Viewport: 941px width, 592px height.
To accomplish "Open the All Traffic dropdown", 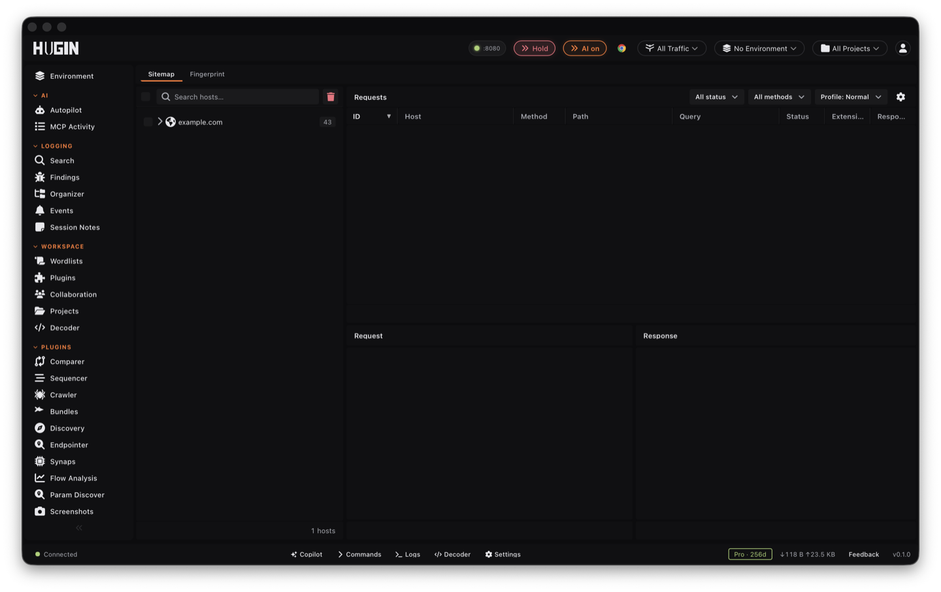I will 672,48.
